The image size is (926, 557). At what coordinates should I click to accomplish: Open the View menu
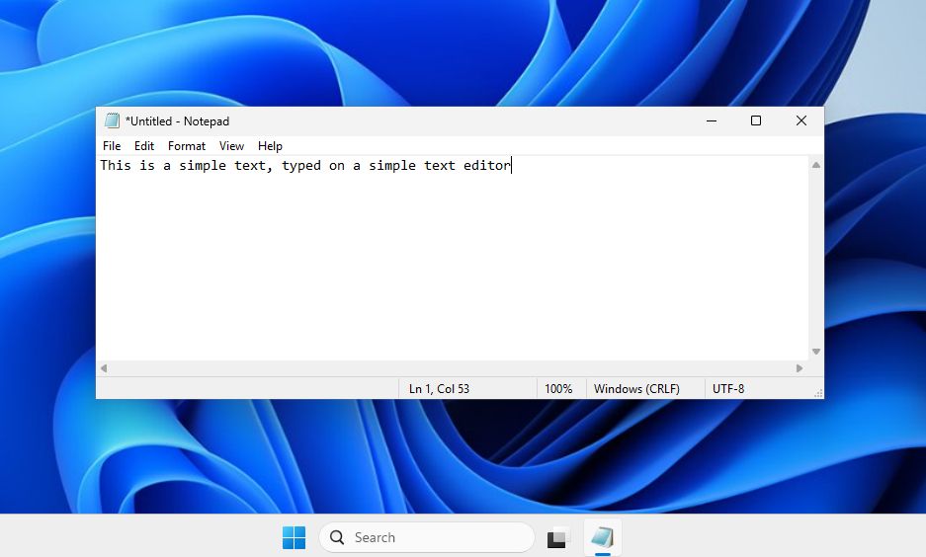tap(231, 146)
